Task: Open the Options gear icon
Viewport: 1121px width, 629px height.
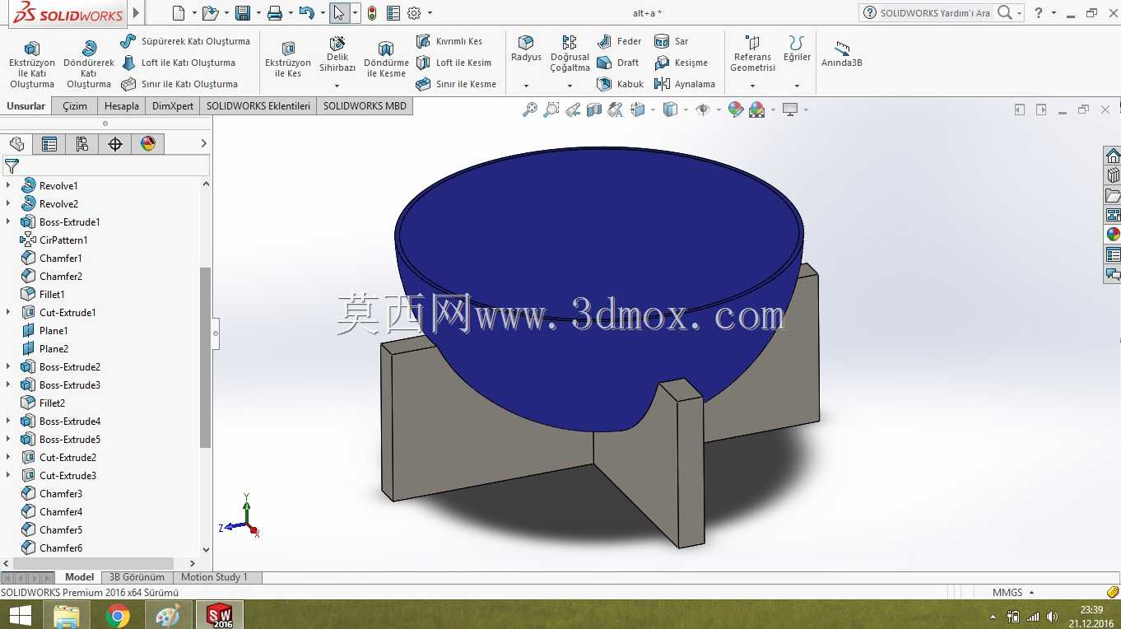Action: click(414, 13)
